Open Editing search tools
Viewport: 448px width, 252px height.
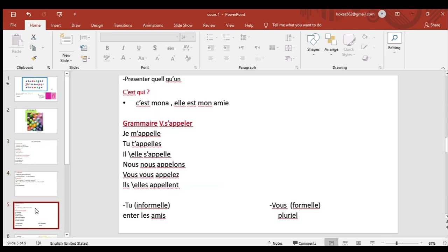point(394,44)
